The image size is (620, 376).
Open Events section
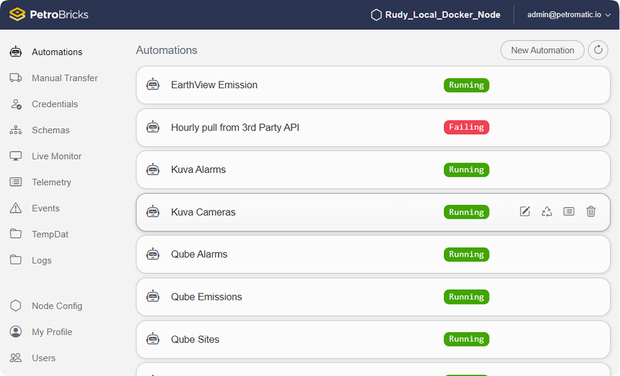coord(46,208)
